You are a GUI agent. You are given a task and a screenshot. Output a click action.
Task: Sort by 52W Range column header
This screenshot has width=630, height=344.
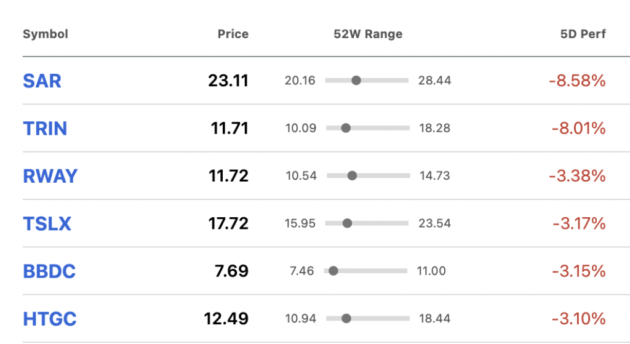pos(368,34)
